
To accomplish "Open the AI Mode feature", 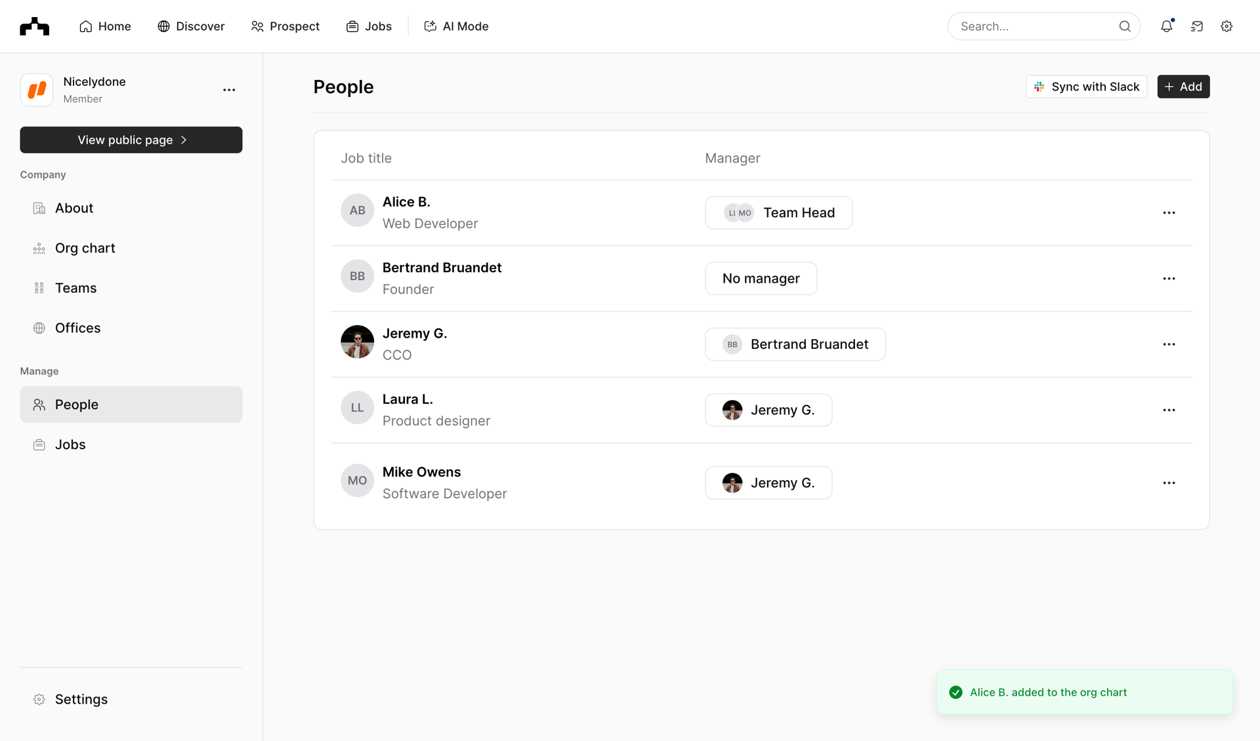I will coord(456,26).
